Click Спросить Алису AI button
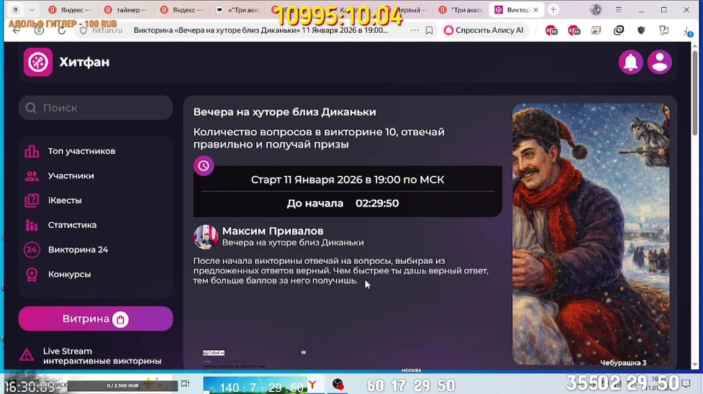Viewport: 703px width, 394px height. click(484, 30)
